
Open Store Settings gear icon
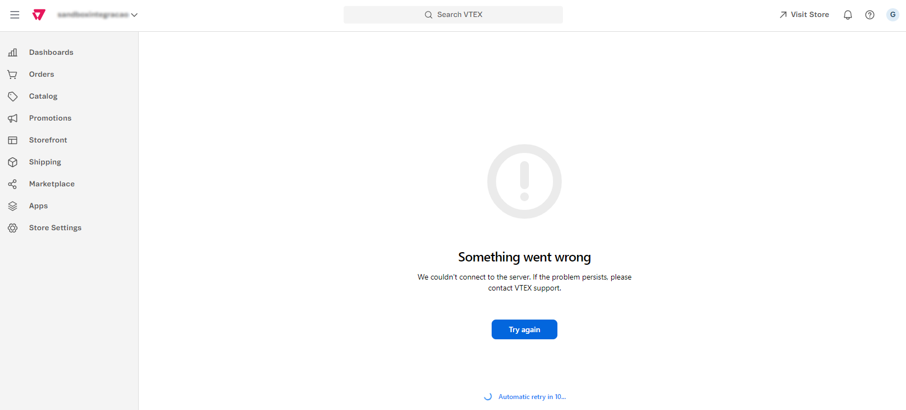[13, 227]
